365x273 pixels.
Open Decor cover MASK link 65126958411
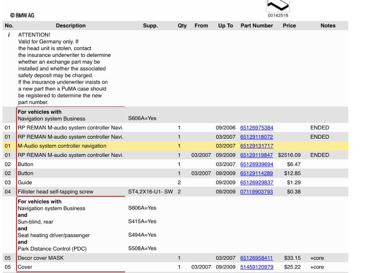point(257,258)
